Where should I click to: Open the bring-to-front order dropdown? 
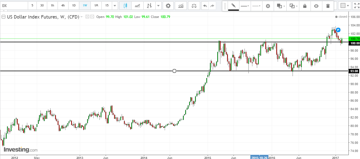pos(280,6)
